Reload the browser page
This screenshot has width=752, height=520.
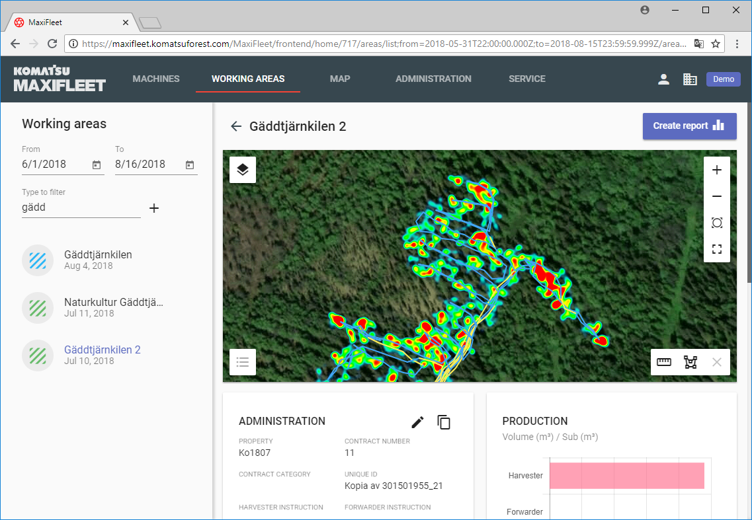[x=52, y=44]
